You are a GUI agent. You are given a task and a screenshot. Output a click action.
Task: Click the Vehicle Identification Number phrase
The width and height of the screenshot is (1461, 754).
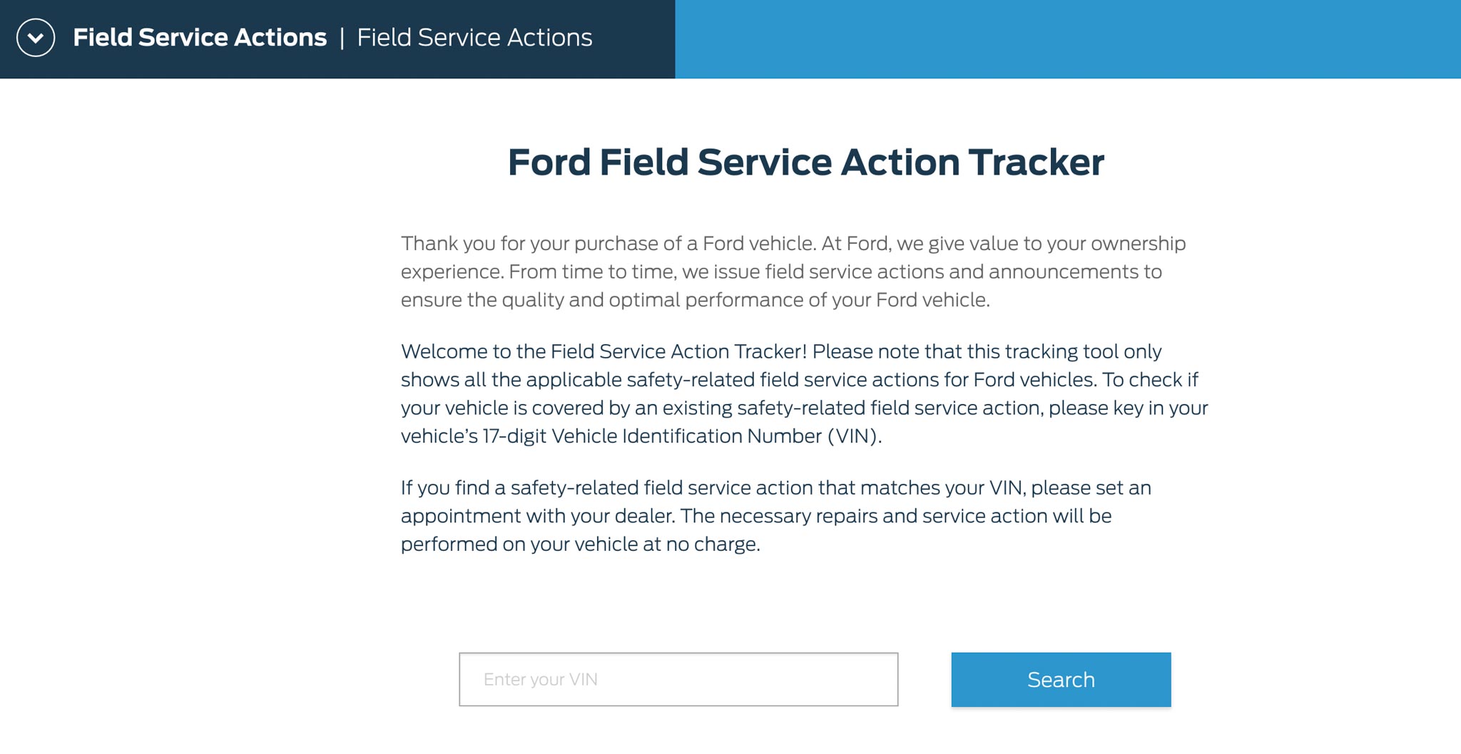[686, 436]
